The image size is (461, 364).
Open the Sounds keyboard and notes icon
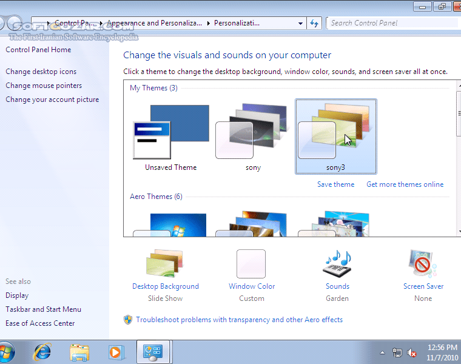(x=338, y=264)
